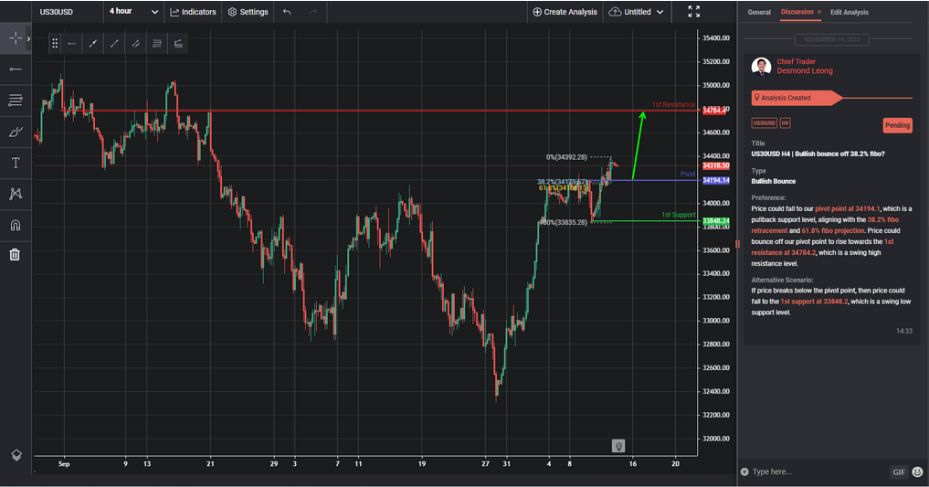Toggle the magnet snap mode
929x487 pixels.
16,225
